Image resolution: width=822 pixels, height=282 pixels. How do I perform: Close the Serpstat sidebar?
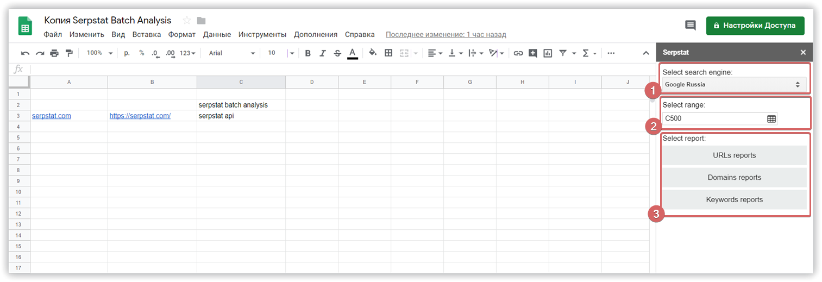tap(803, 53)
